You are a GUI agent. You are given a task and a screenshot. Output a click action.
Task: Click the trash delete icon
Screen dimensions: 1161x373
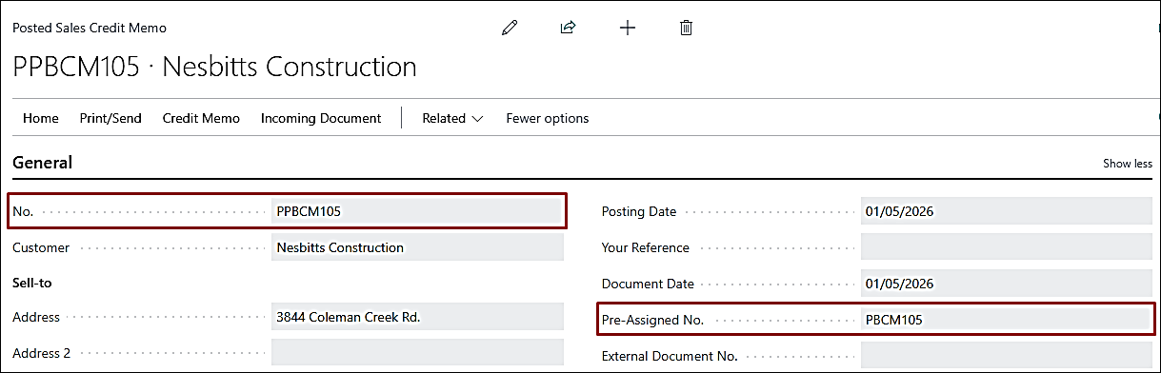point(686,28)
